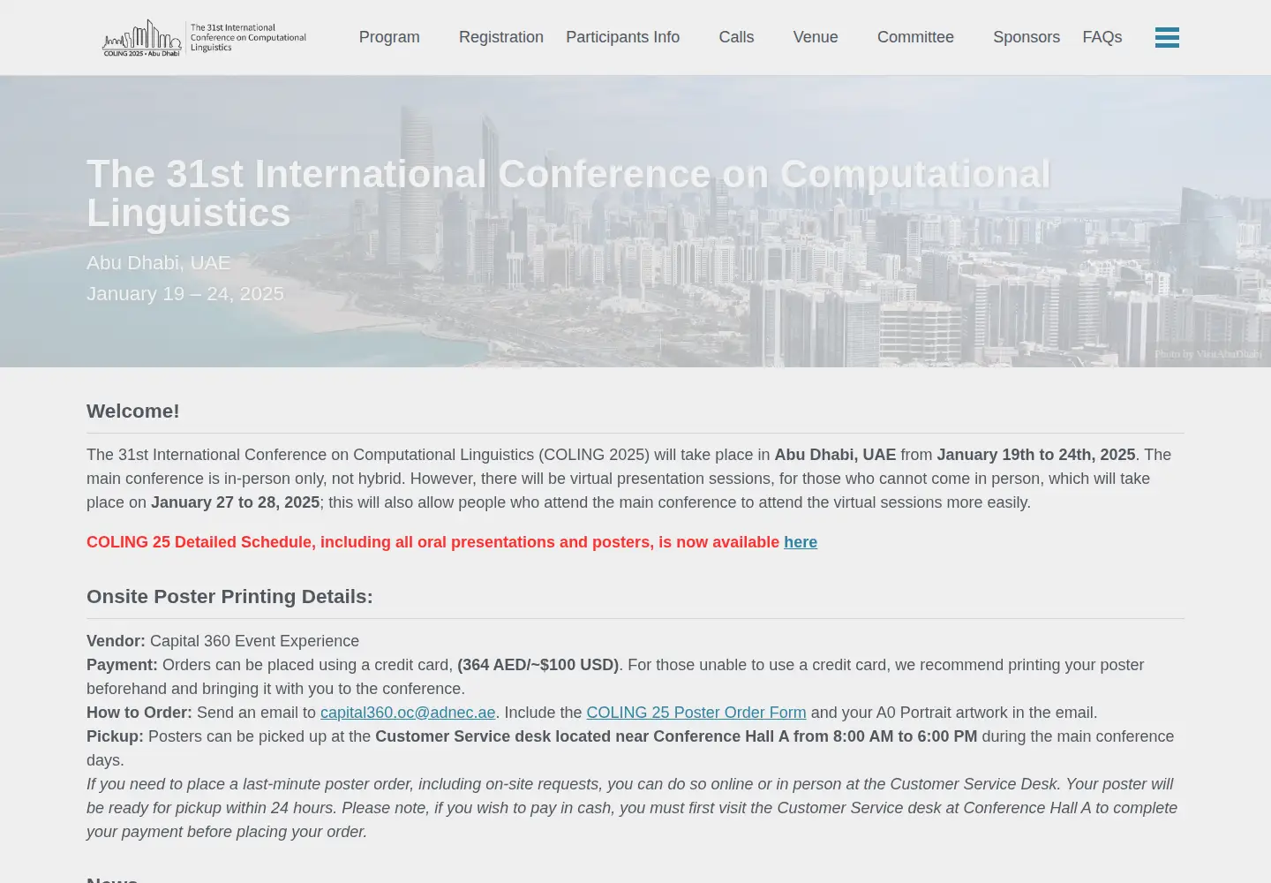1271x883 pixels.
Task: Click the 'Onsite Poster Printing Details:' heading
Action: [229, 596]
